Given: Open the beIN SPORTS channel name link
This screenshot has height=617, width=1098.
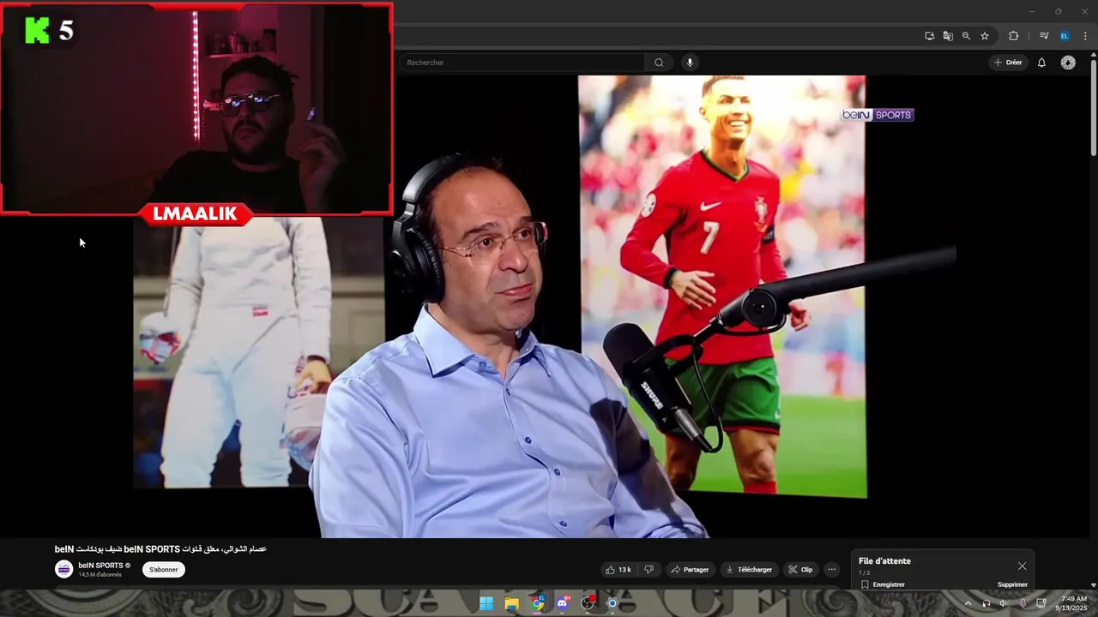Looking at the screenshot, I should [x=100, y=566].
